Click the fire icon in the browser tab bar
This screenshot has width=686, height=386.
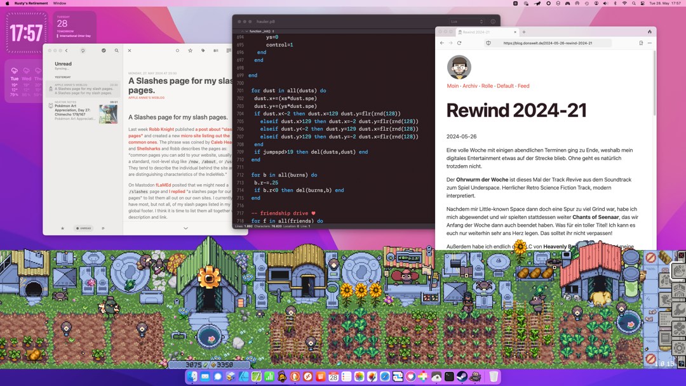tap(650, 32)
